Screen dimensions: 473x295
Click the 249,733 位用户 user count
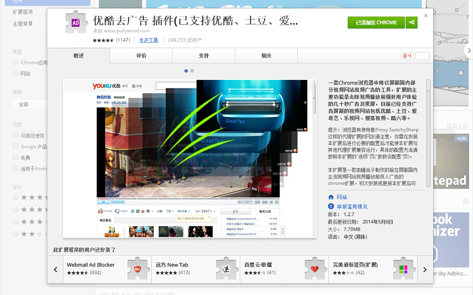pos(184,40)
